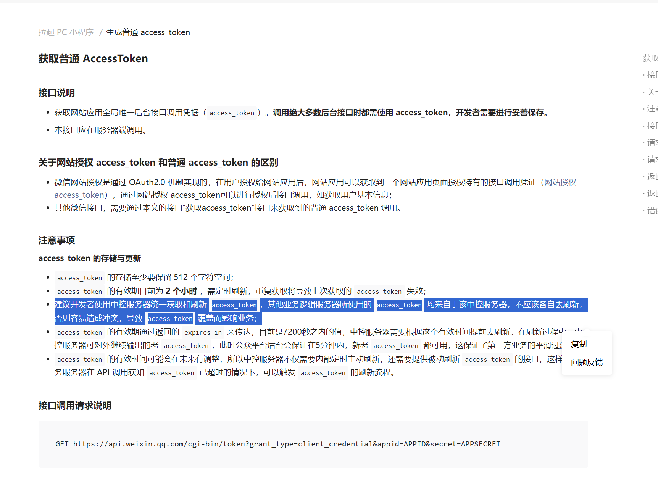Image resolution: width=658 pixels, height=485 pixels.
Task: Click bullet text 本接口应在服务器端调用。
Action: coord(102,130)
